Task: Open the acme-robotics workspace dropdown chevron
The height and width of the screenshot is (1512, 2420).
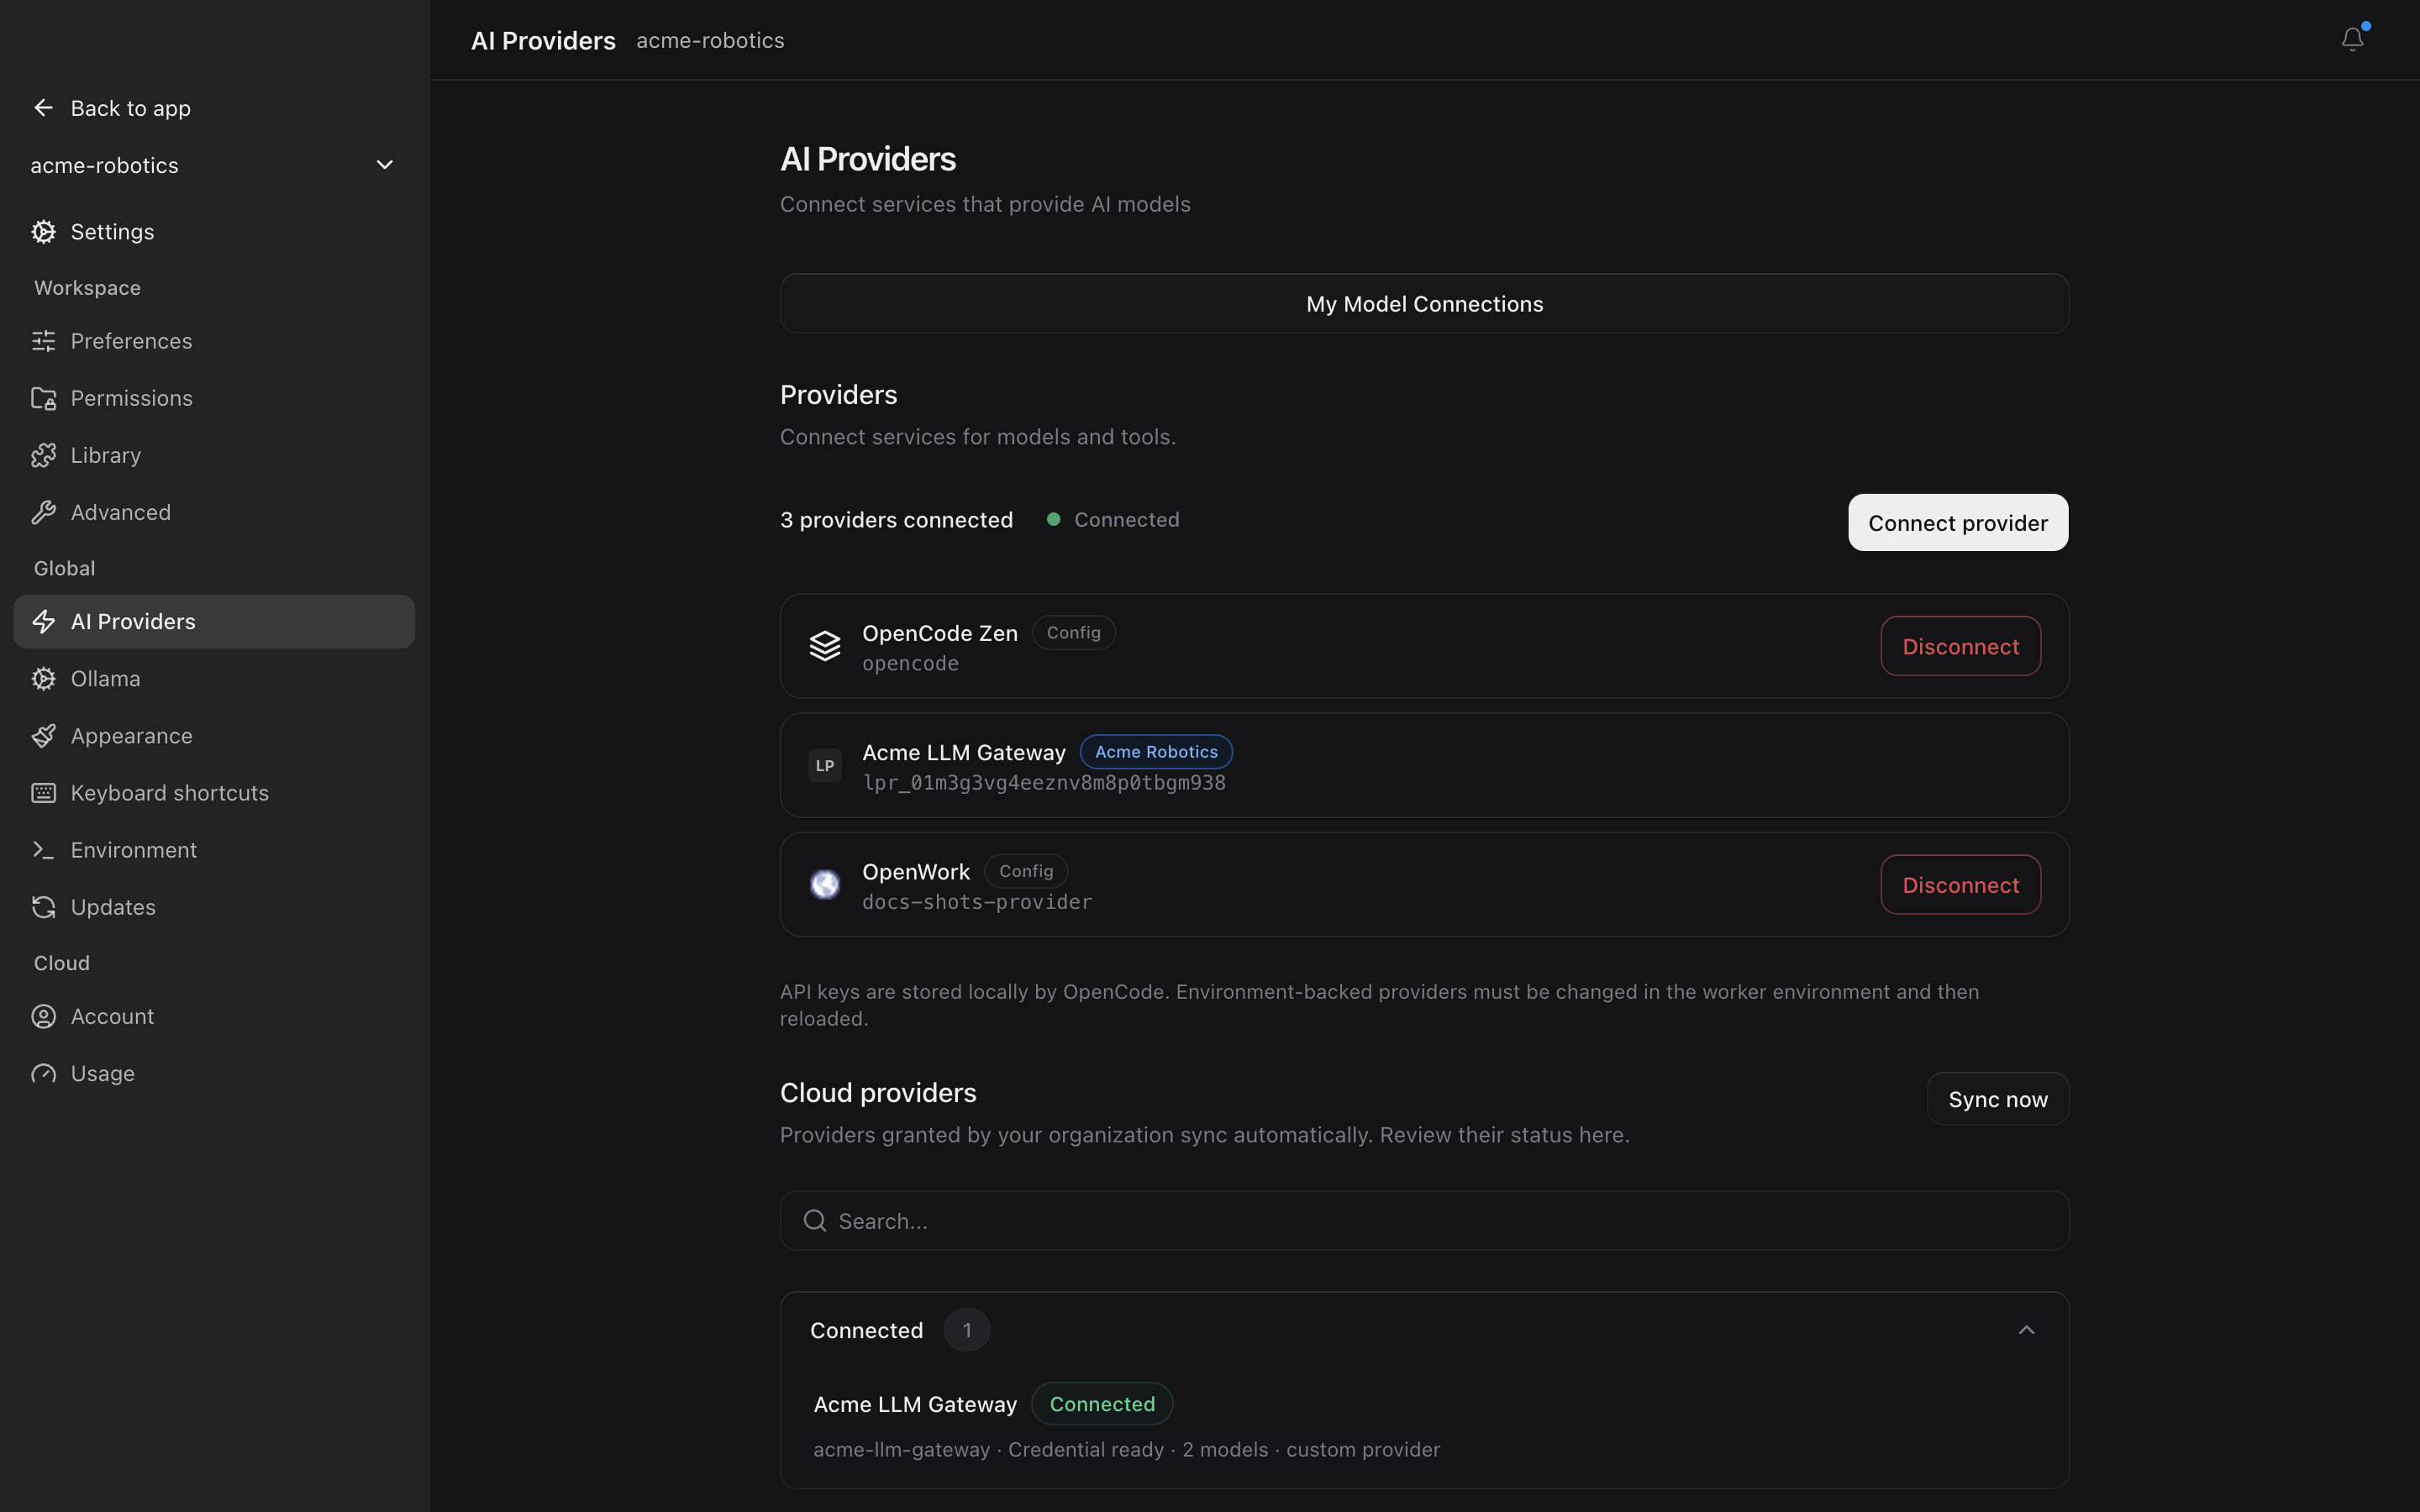Action: point(384,164)
